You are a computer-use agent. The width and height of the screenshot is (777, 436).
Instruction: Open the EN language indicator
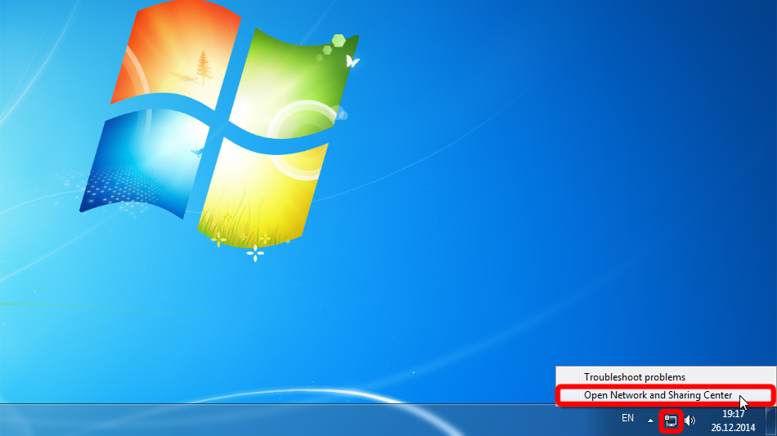point(627,418)
